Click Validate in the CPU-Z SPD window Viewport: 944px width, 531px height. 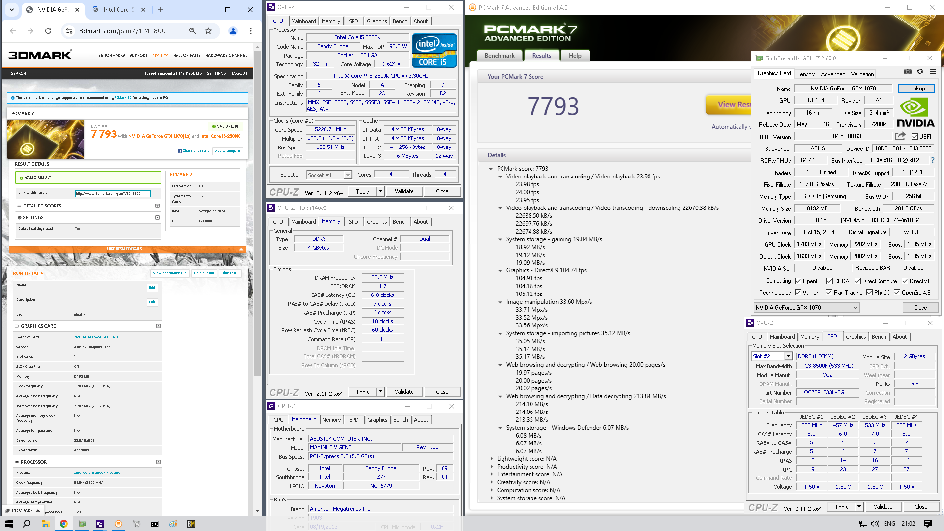(883, 507)
